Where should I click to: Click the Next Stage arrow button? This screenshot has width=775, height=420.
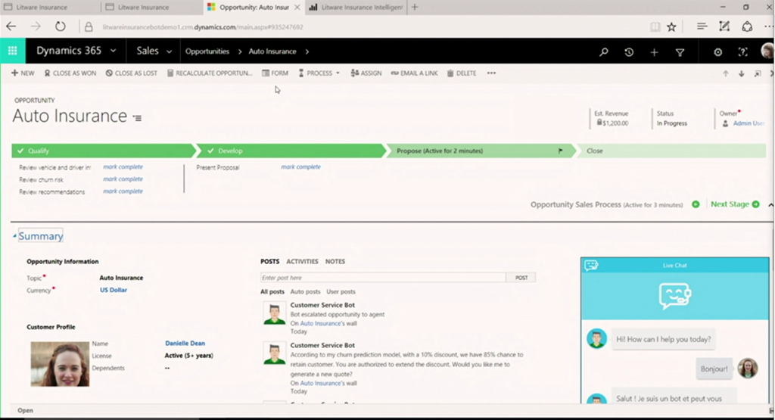click(x=735, y=204)
